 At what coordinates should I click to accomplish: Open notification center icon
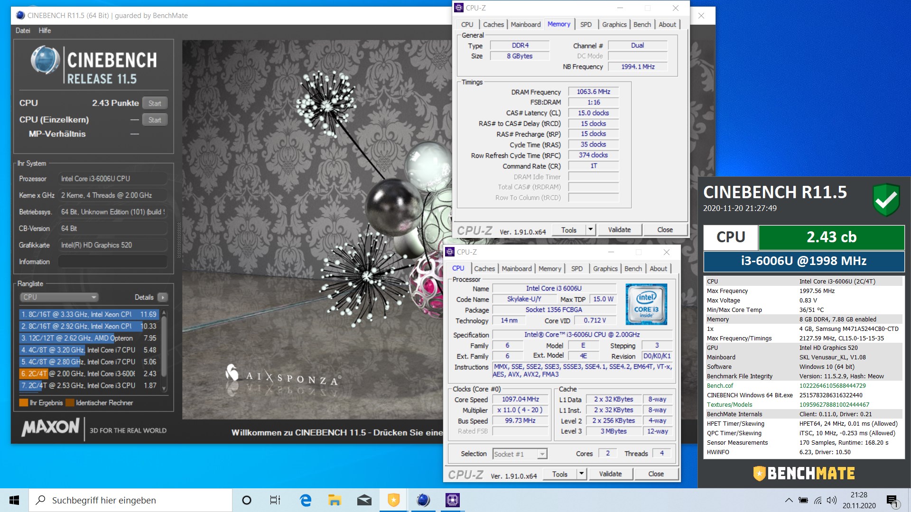pyautogui.click(x=892, y=500)
